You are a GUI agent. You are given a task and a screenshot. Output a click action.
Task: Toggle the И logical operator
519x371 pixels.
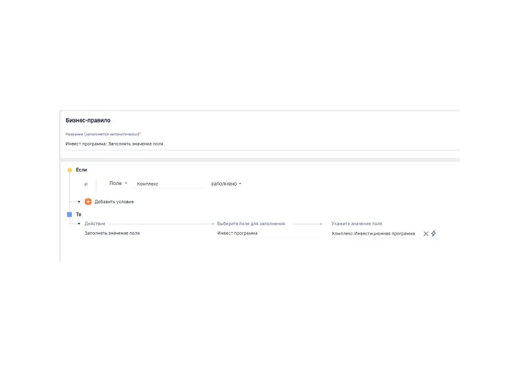point(86,184)
